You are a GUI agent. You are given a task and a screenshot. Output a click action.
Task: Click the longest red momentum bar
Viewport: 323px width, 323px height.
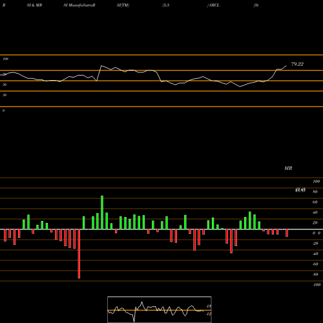[x=79, y=254]
